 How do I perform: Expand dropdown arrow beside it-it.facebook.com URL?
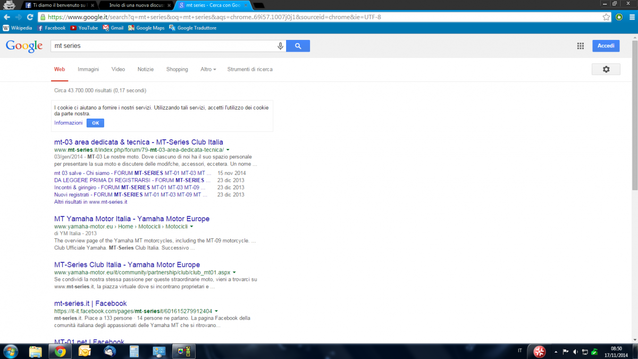tap(216, 311)
